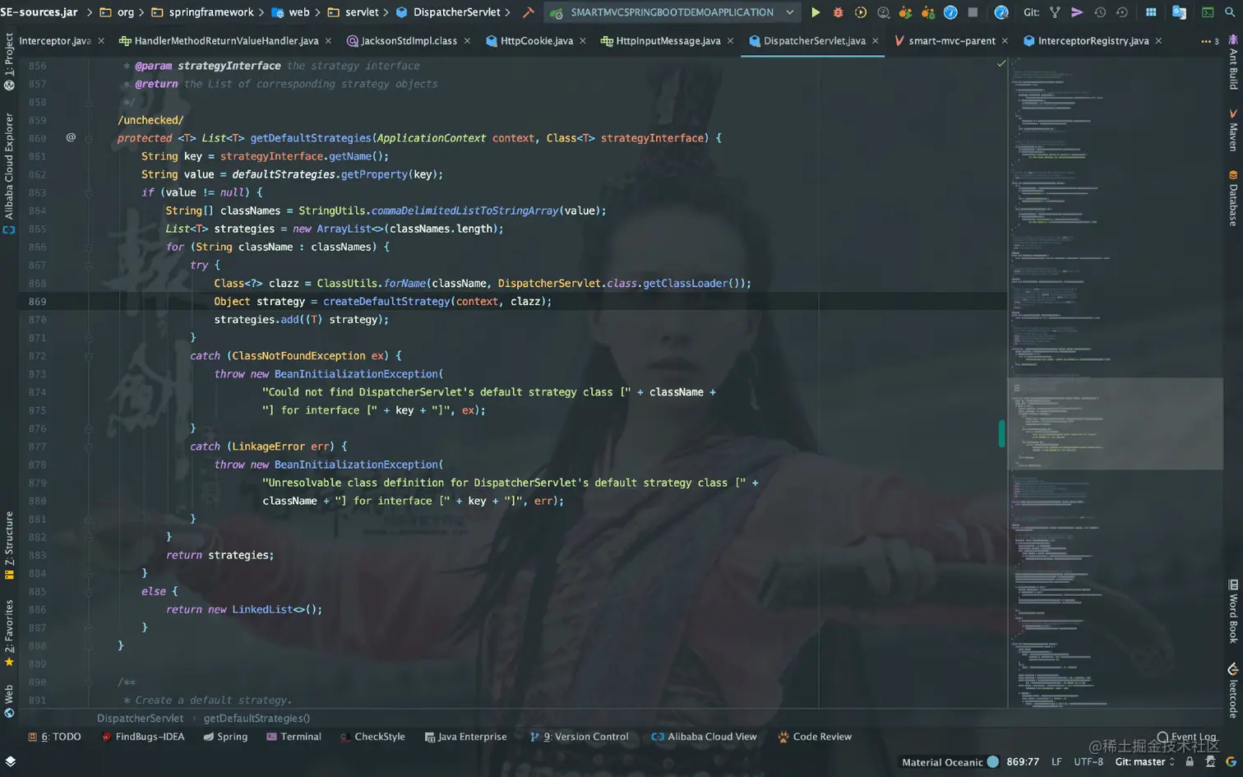Open the Code Review tool window
The height and width of the screenshot is (777, 1243).
pyautogui.click(x=815, y=737)
